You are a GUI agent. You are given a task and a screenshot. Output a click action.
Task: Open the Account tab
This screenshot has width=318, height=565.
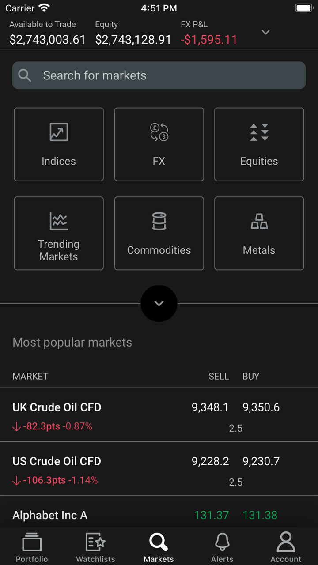[x=286, y=547]
